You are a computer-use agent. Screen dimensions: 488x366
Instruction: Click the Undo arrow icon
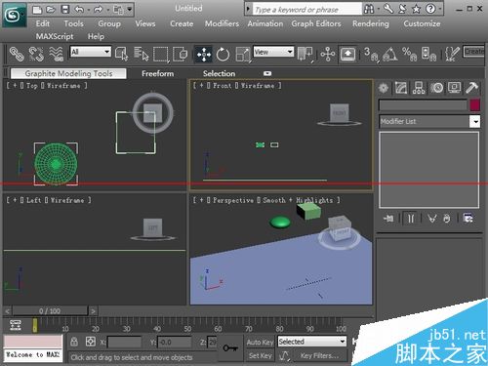(79, 10)
